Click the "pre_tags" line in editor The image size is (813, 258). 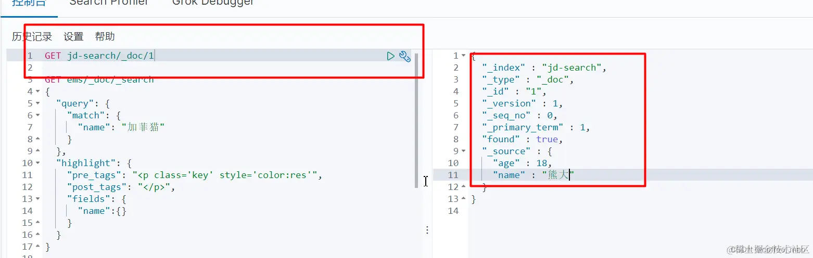point(195,175)
